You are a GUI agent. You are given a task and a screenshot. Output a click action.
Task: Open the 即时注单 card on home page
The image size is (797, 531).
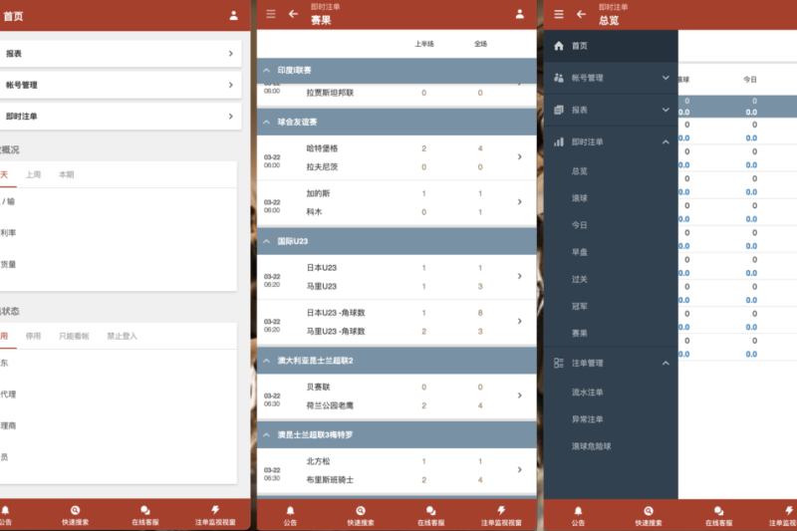point(120,117)
